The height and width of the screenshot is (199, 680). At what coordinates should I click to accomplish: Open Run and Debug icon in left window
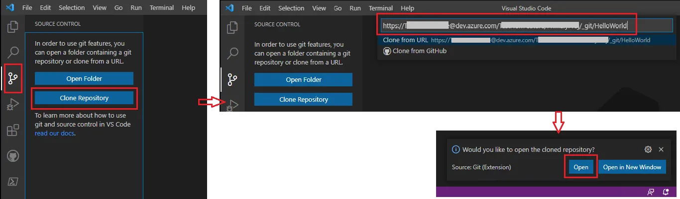(x=13, y=104)
